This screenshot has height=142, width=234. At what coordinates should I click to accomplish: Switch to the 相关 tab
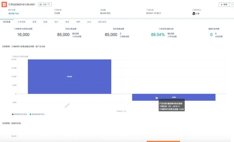point(67,22)
